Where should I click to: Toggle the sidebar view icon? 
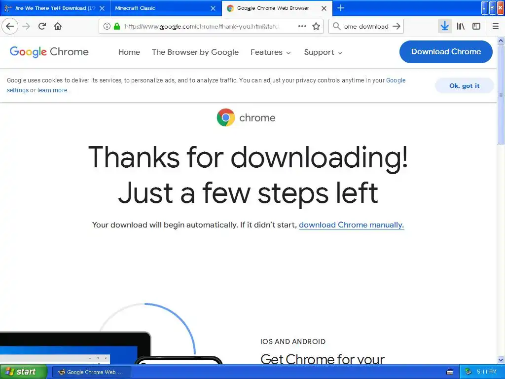coord(476,26)
